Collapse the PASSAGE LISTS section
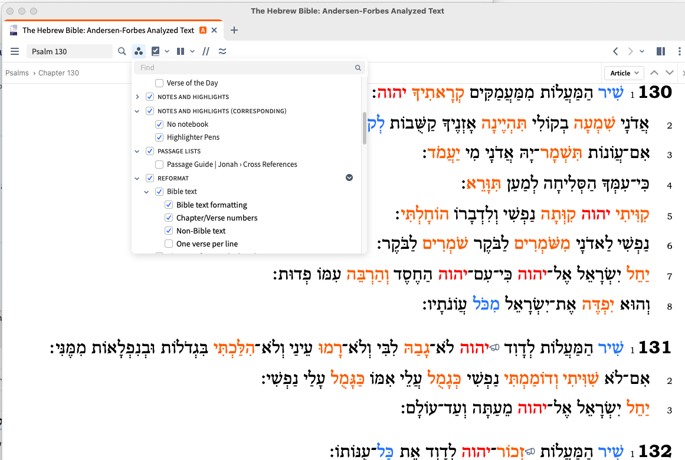 (137, 152)
